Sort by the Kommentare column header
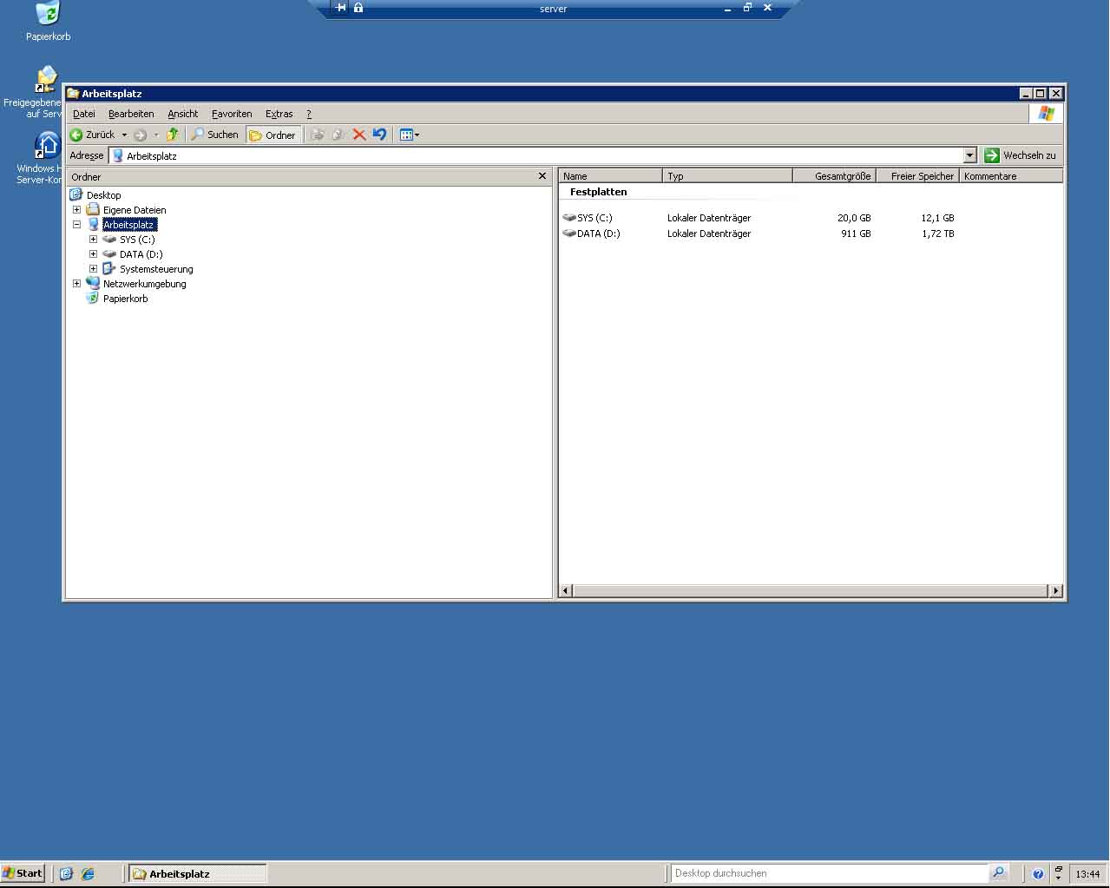This screenshot has width=1110, height=888. [1011, 176]
